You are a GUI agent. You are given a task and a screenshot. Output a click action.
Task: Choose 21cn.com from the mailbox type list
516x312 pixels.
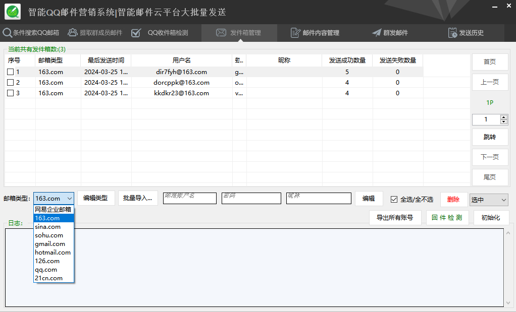tap(54, 278)
